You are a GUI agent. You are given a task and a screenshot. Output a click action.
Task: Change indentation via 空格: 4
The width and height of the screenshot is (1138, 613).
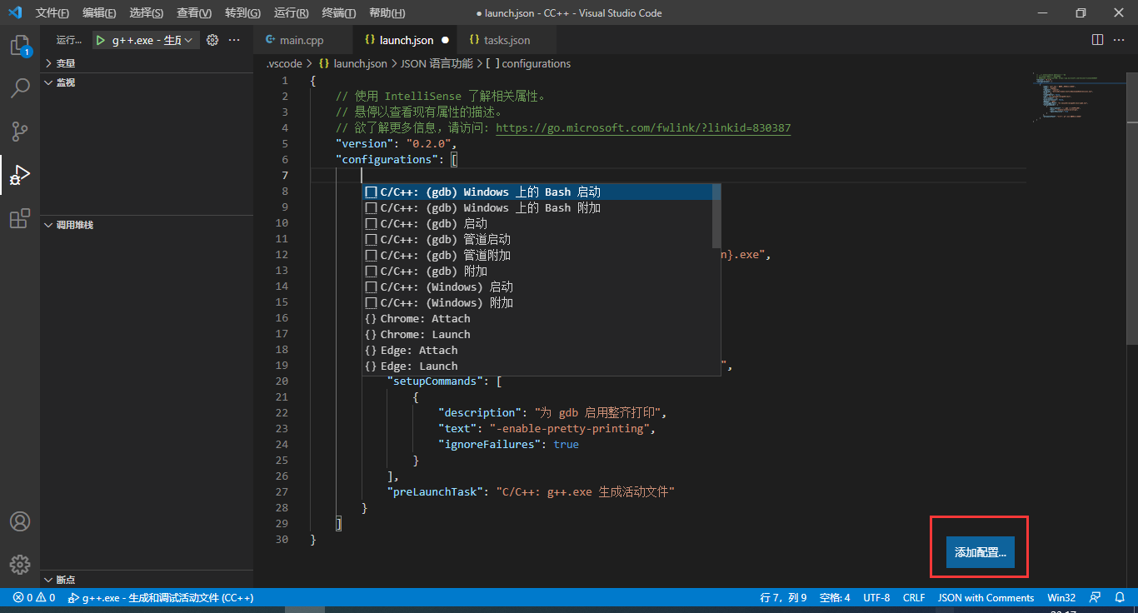(x=835, y=597)
